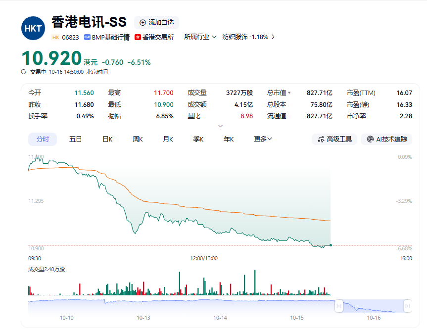Click the -6.51% change percentage
The image size is (427, 331).
point(139,63)
